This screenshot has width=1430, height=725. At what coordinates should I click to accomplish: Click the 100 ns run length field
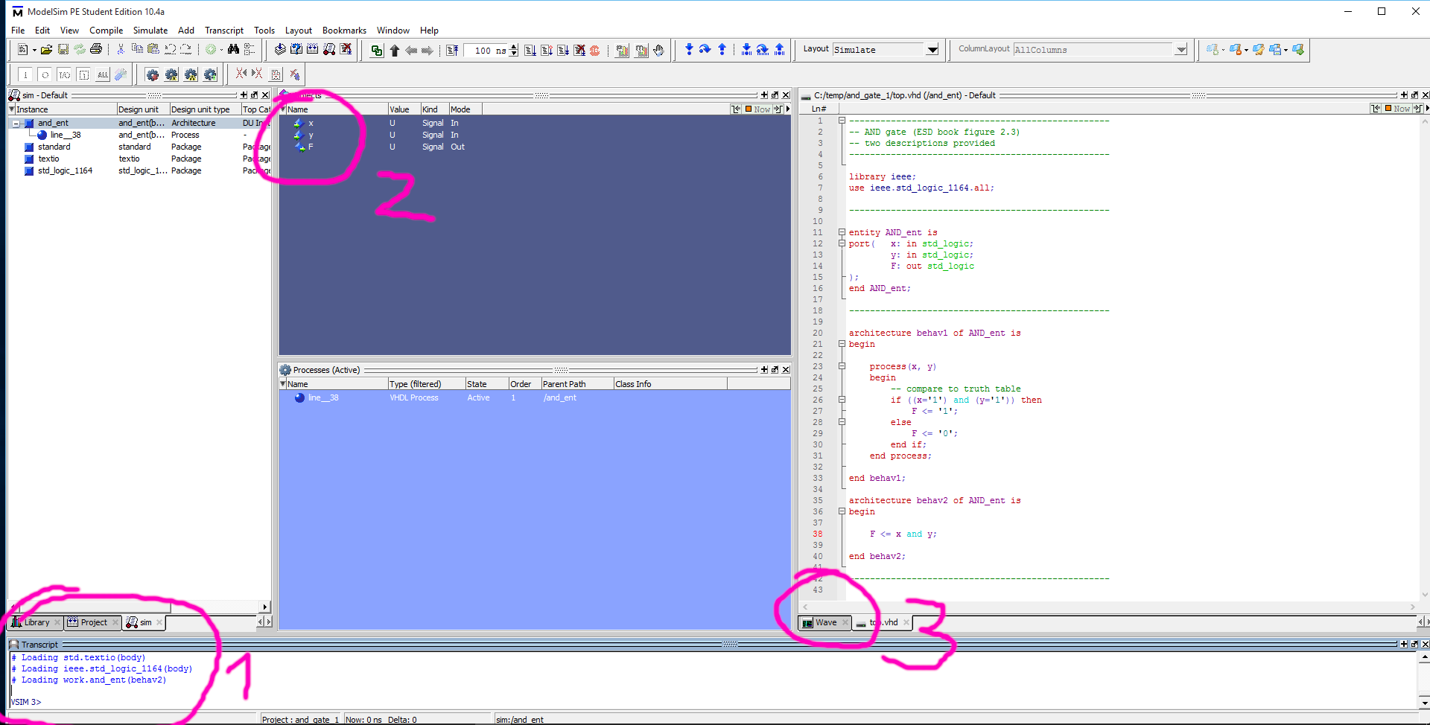pos(485,51)
